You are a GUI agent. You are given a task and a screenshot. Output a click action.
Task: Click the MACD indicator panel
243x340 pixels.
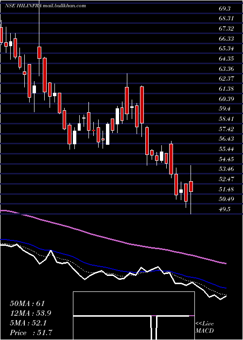[x=134, y=316]
